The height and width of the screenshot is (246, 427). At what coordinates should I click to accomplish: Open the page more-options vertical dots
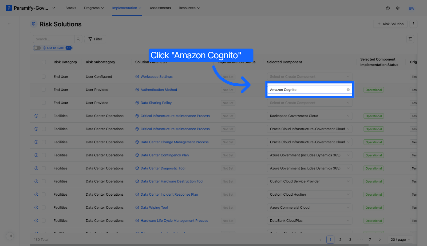point(413,24)
